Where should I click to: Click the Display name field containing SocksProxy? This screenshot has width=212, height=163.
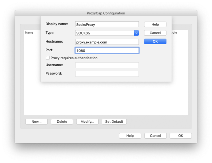(107, 25)
